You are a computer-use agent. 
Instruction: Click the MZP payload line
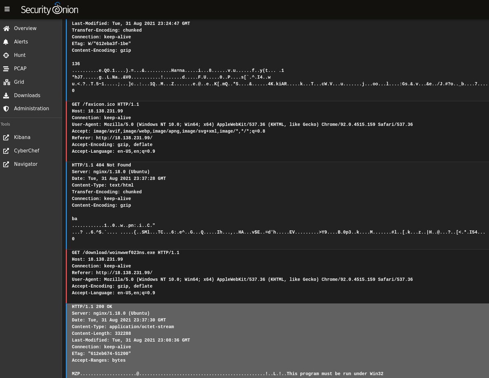point(228,374)
